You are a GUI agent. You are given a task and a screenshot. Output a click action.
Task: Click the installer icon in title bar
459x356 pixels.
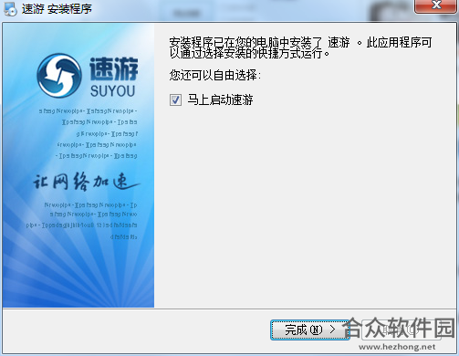click(x=10, y=8)
